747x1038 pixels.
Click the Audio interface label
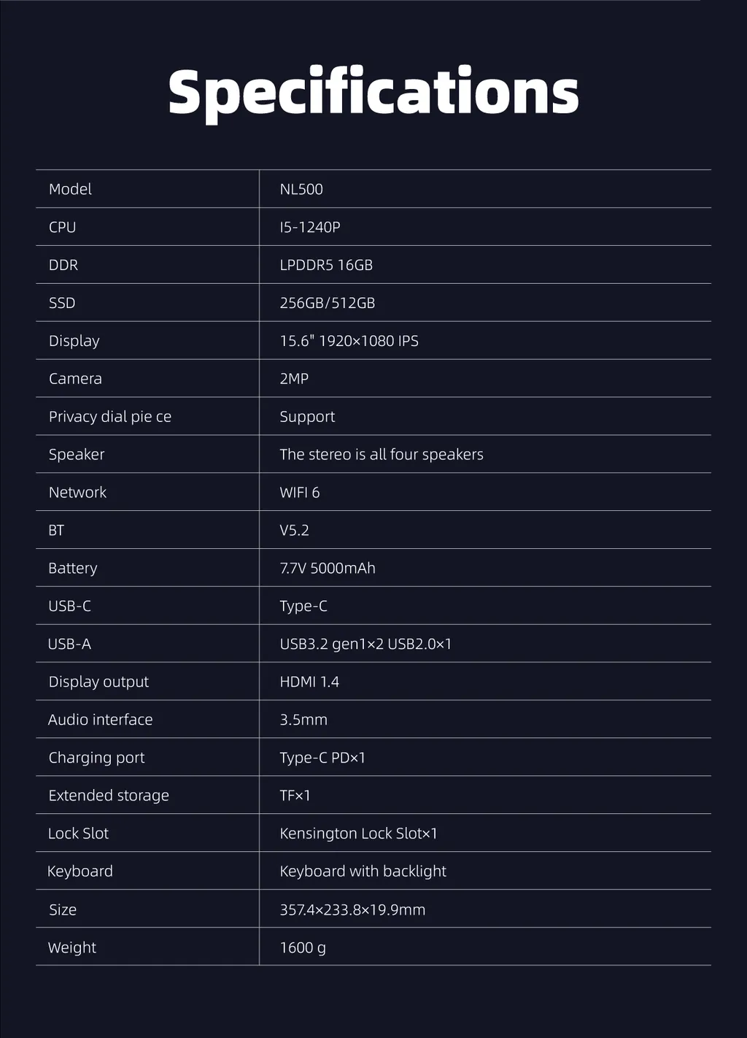(x=101, y=720)
